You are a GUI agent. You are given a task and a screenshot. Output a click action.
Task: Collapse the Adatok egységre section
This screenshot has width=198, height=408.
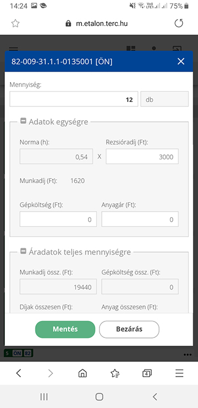[23, 121]
